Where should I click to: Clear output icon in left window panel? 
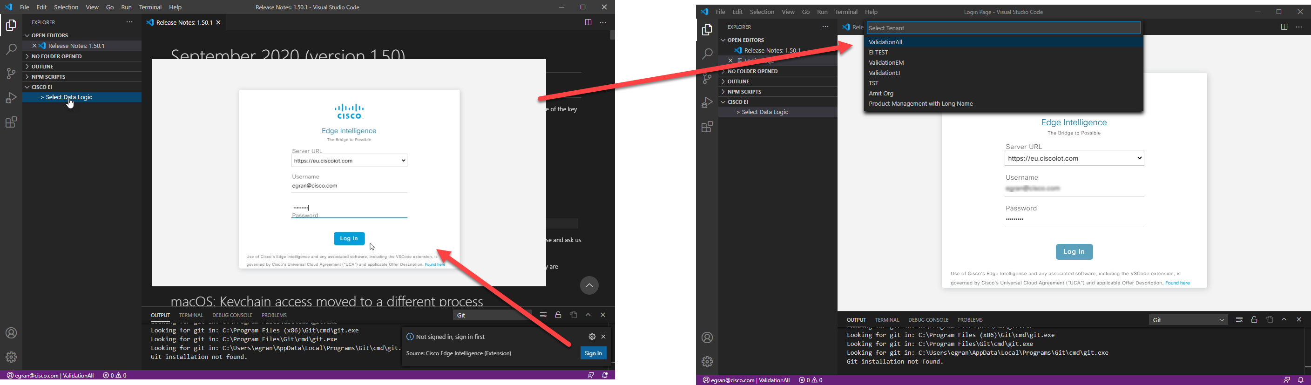pos(543,315)
